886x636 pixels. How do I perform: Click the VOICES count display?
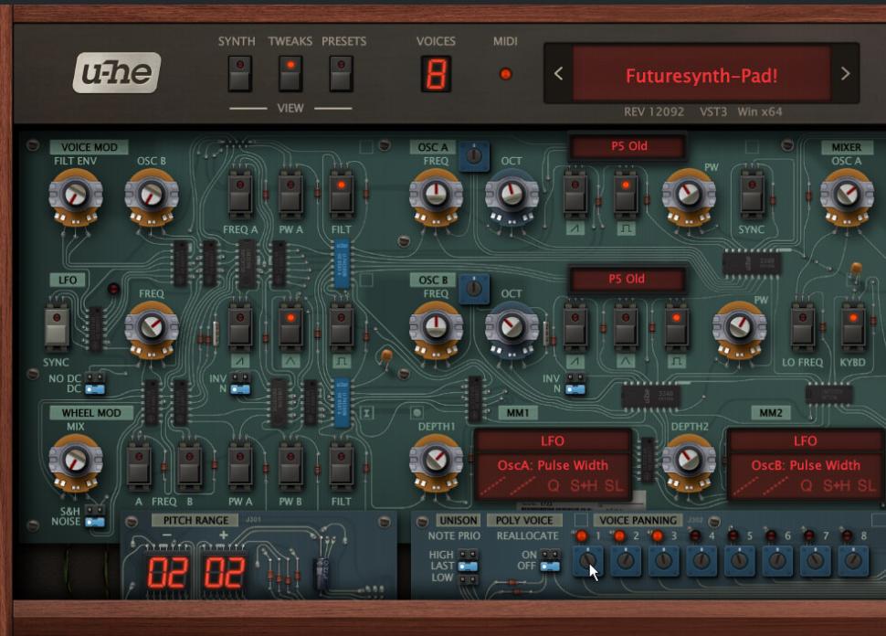[436, 74]
